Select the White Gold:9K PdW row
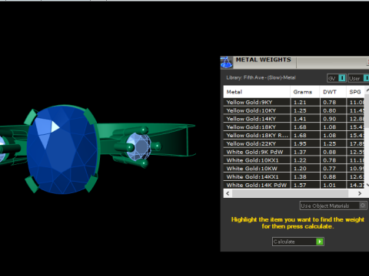Viewport: 369px width, 276px height. (x=294, y=152)
